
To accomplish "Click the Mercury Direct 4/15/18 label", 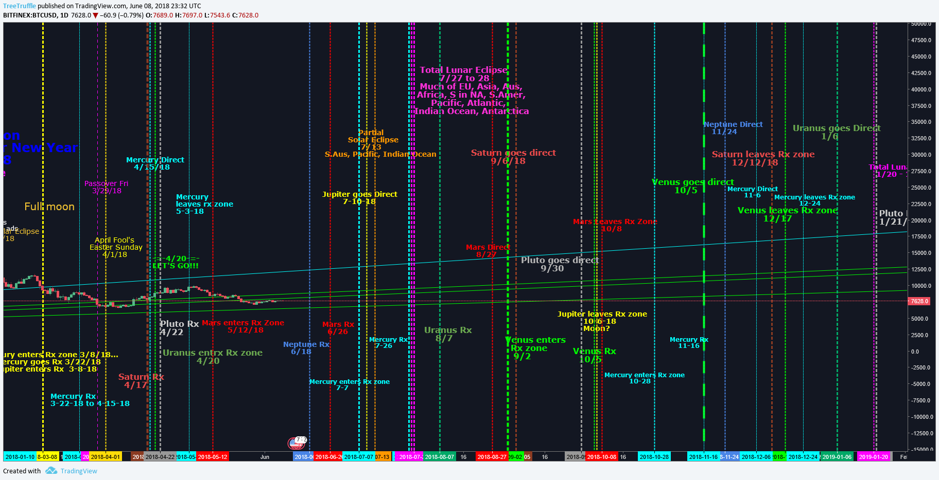I will click(154, 163).
